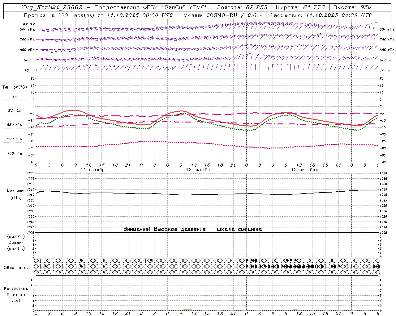Click the 13 октября date label

pyautogui.click(x=304, y=170)
